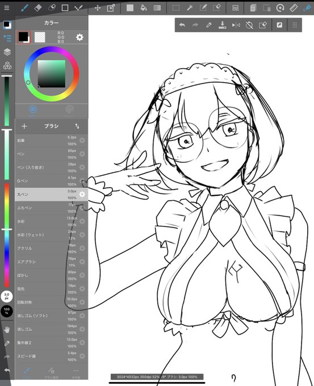This screenshot has width=314, height=386.
Task: Toggle the materials cubes icon in sidebar
Action: pos(7,65)
